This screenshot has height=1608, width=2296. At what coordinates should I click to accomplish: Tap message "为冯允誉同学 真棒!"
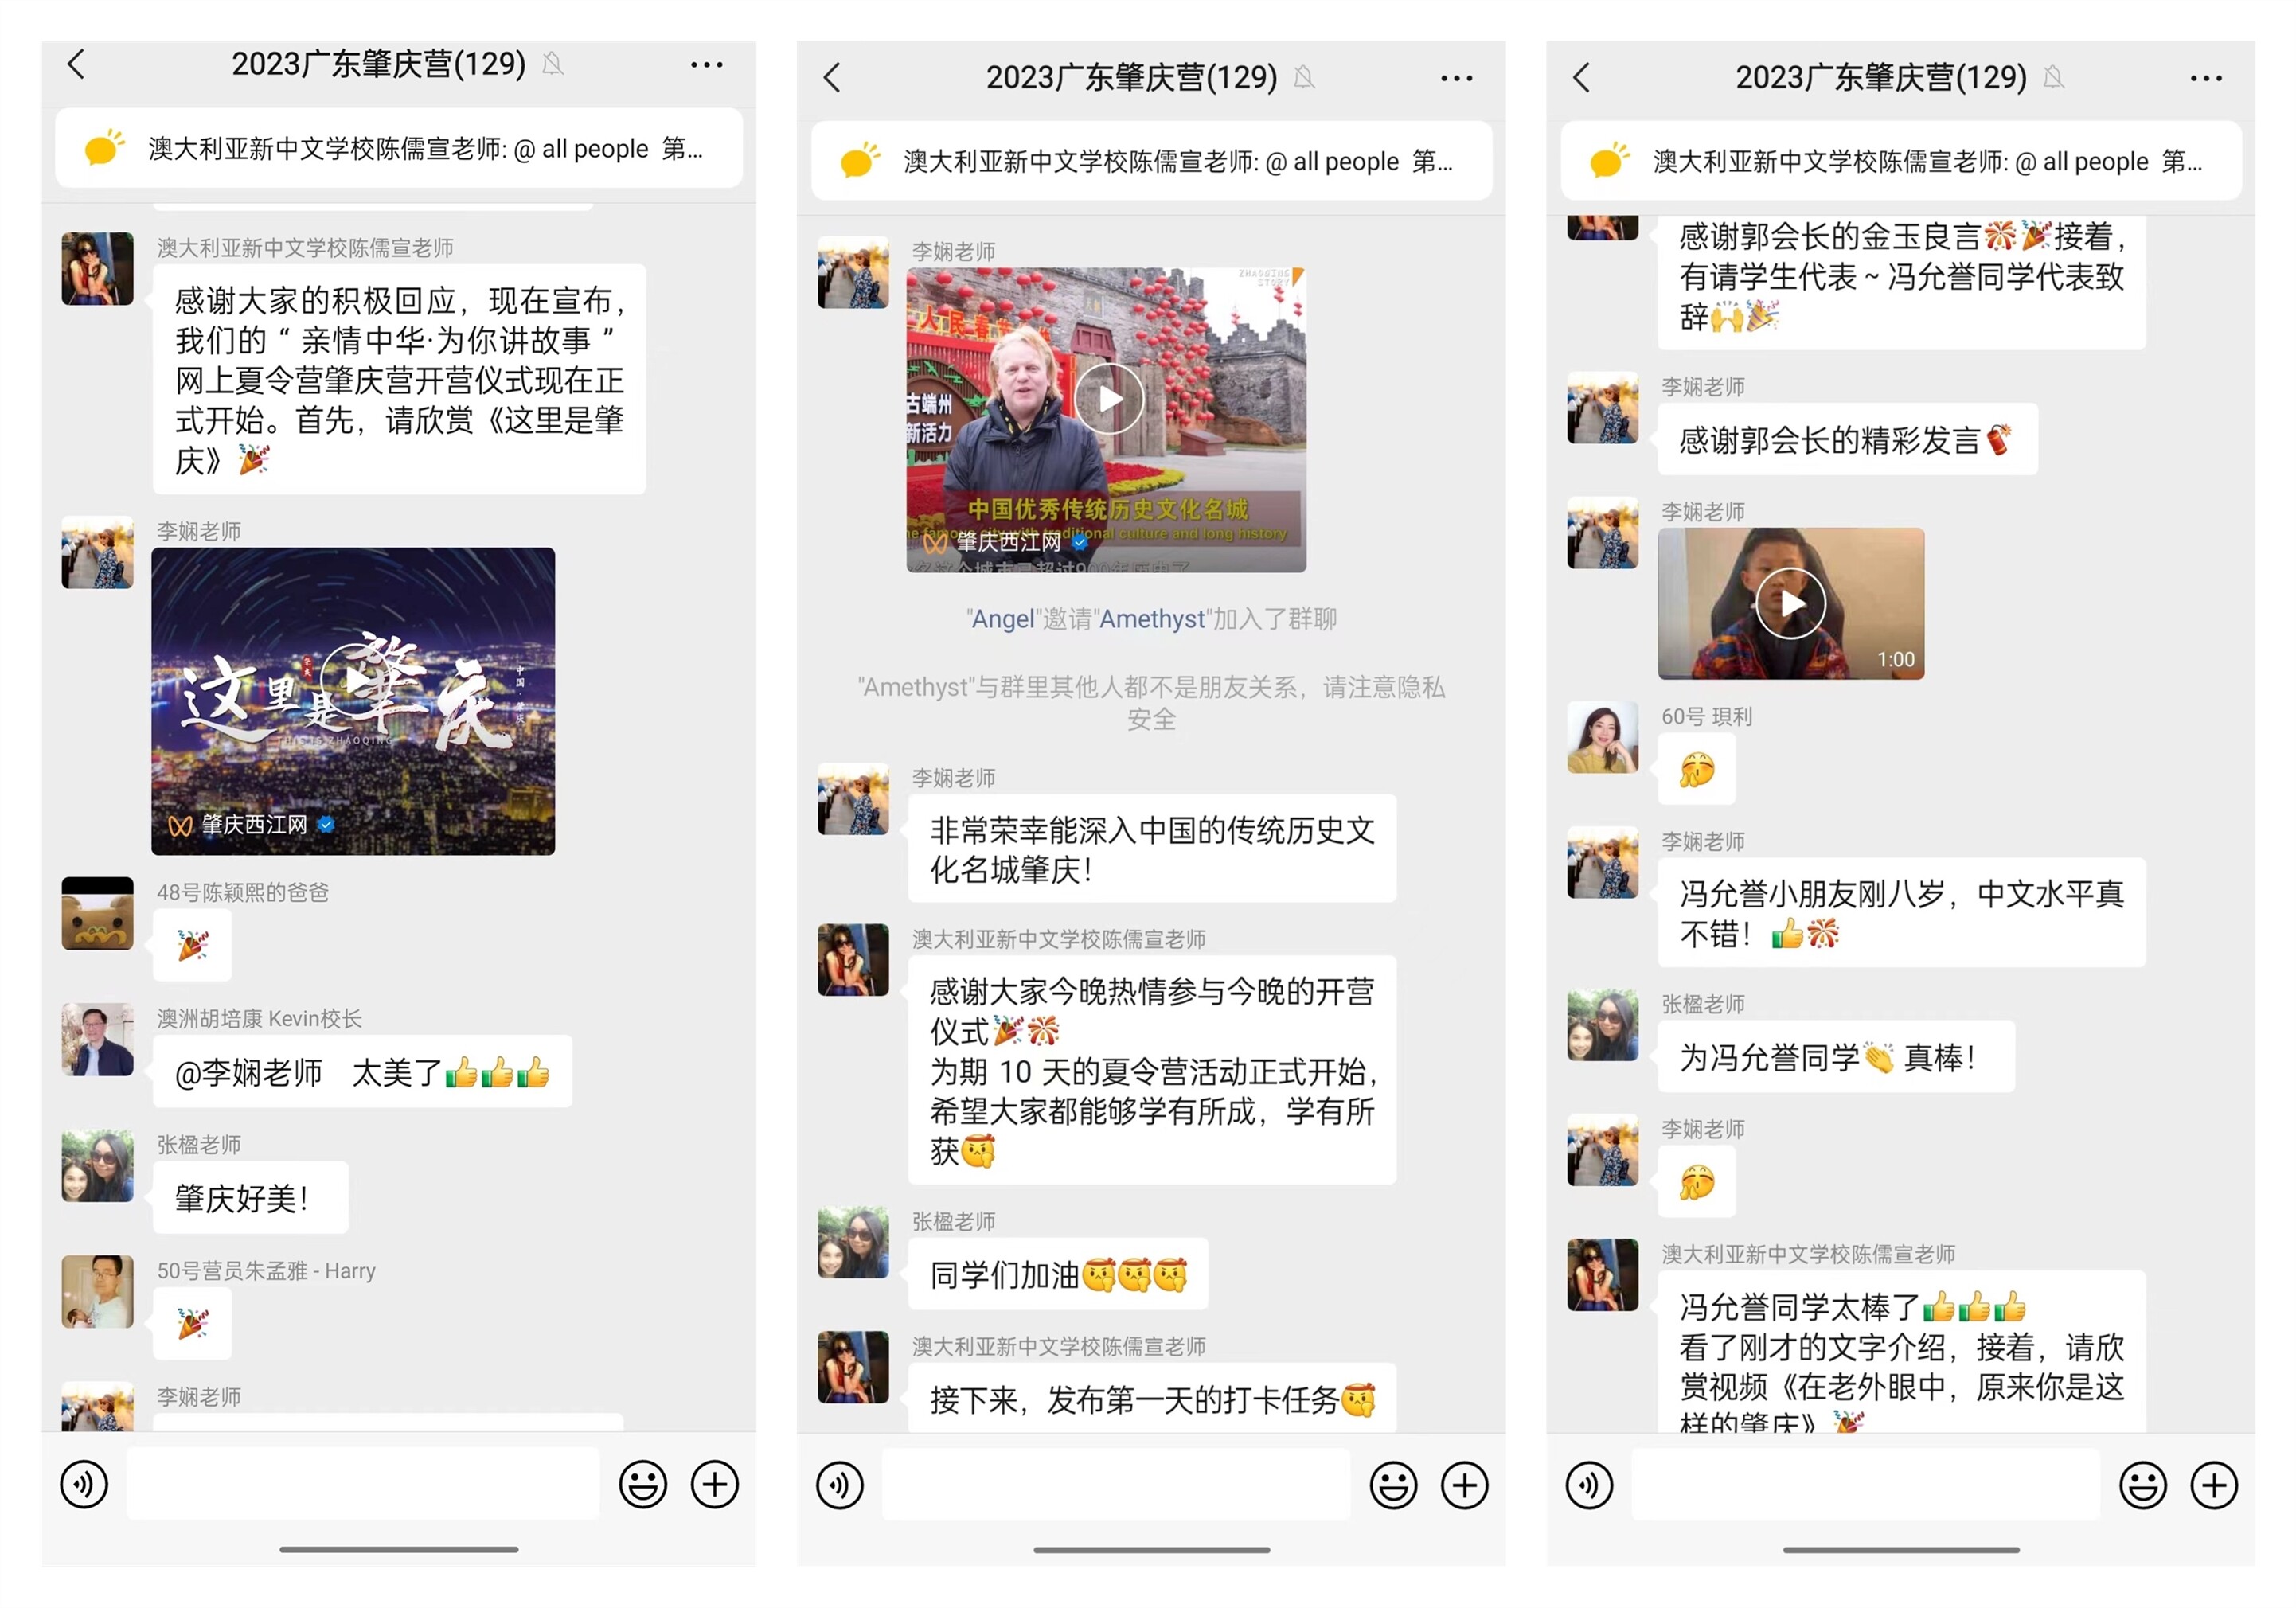1836,1056
